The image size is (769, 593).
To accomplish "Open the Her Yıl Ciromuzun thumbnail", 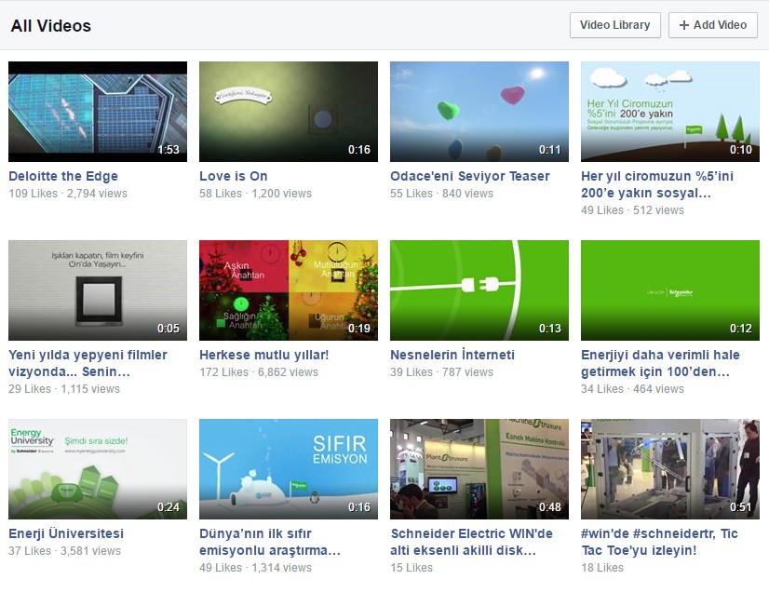I will (x=670, y=112).
